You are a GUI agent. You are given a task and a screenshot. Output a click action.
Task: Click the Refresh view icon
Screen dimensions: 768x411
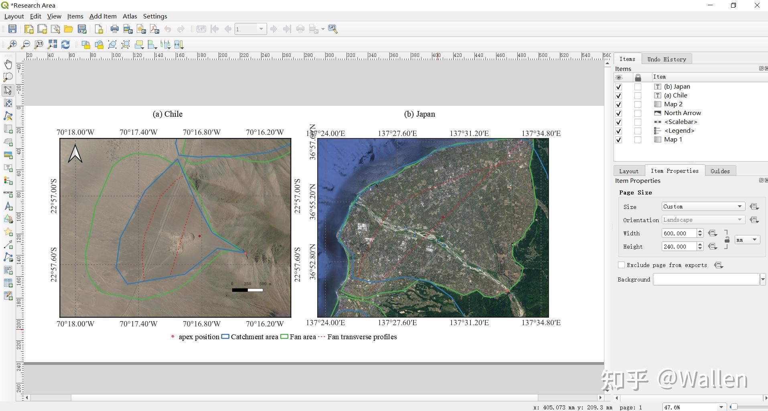65,45
